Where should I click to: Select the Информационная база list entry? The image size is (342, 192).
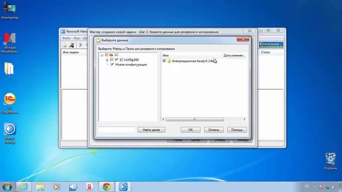click(193, 61)
